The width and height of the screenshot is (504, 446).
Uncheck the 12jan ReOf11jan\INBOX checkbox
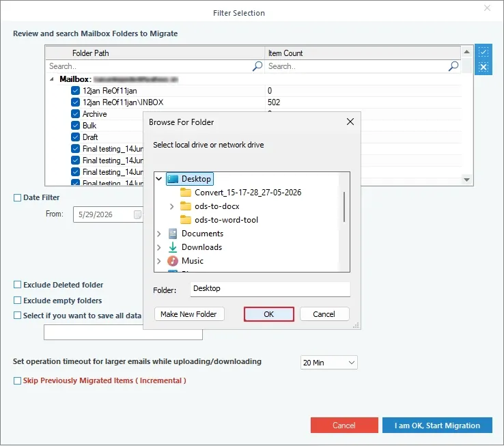[x=75, y=102]
